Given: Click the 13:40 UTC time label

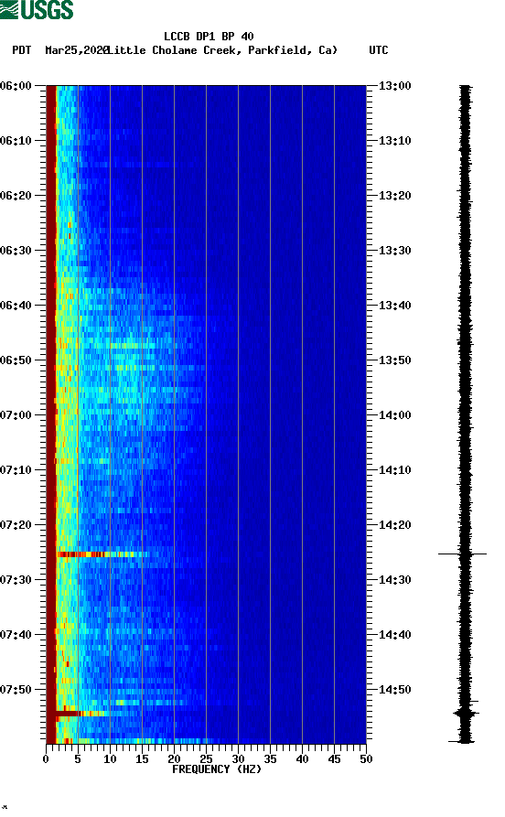Looking at the screenshot, I should (395, 306).
